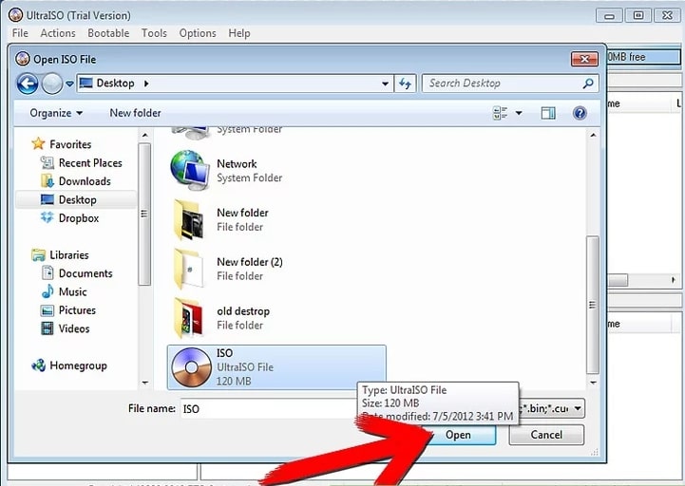This screenshot has height=486, width=685.
Task: Click the old destrop folder icon
Action: tap(189, 318)
